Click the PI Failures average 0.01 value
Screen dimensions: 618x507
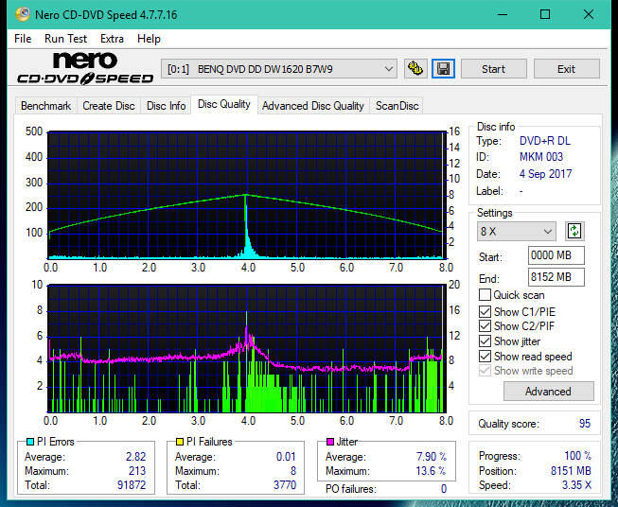click(x=286, y=457)
